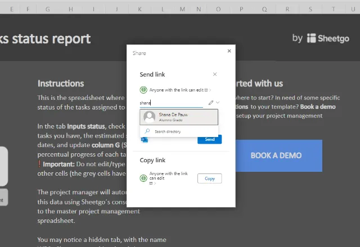360x247 pixels.
Task: Select column T header
Action: point(334,9)
